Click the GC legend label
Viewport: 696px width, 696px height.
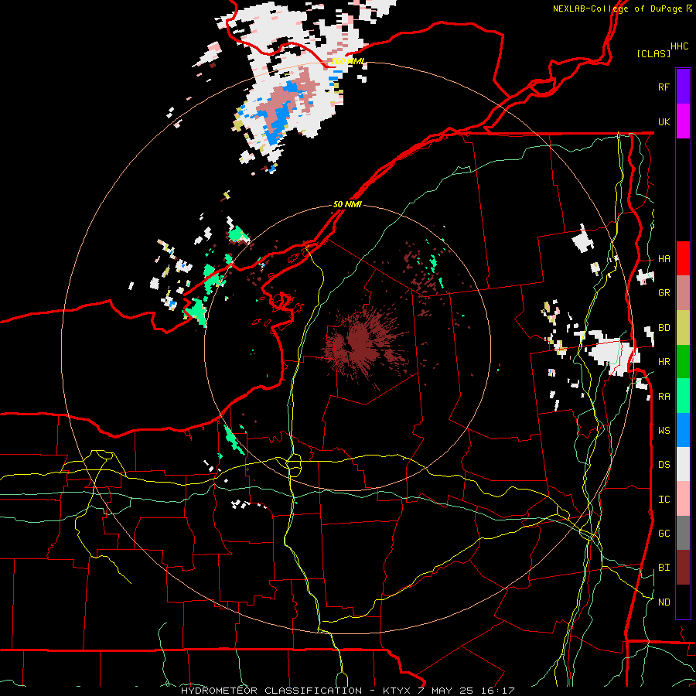coord(664,534)
